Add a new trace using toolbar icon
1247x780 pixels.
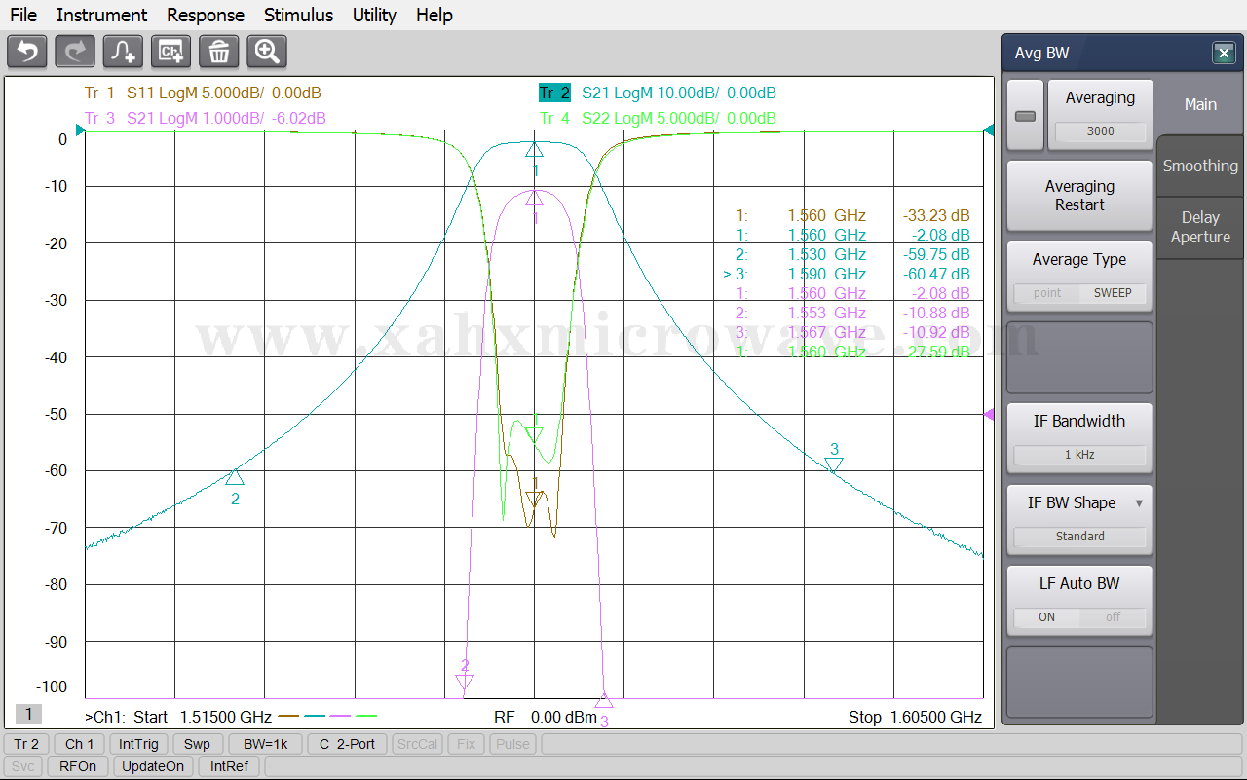(x=123, y=52)
